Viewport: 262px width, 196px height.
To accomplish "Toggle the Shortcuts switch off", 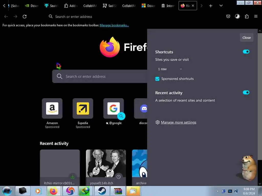I will coord(246,52).
